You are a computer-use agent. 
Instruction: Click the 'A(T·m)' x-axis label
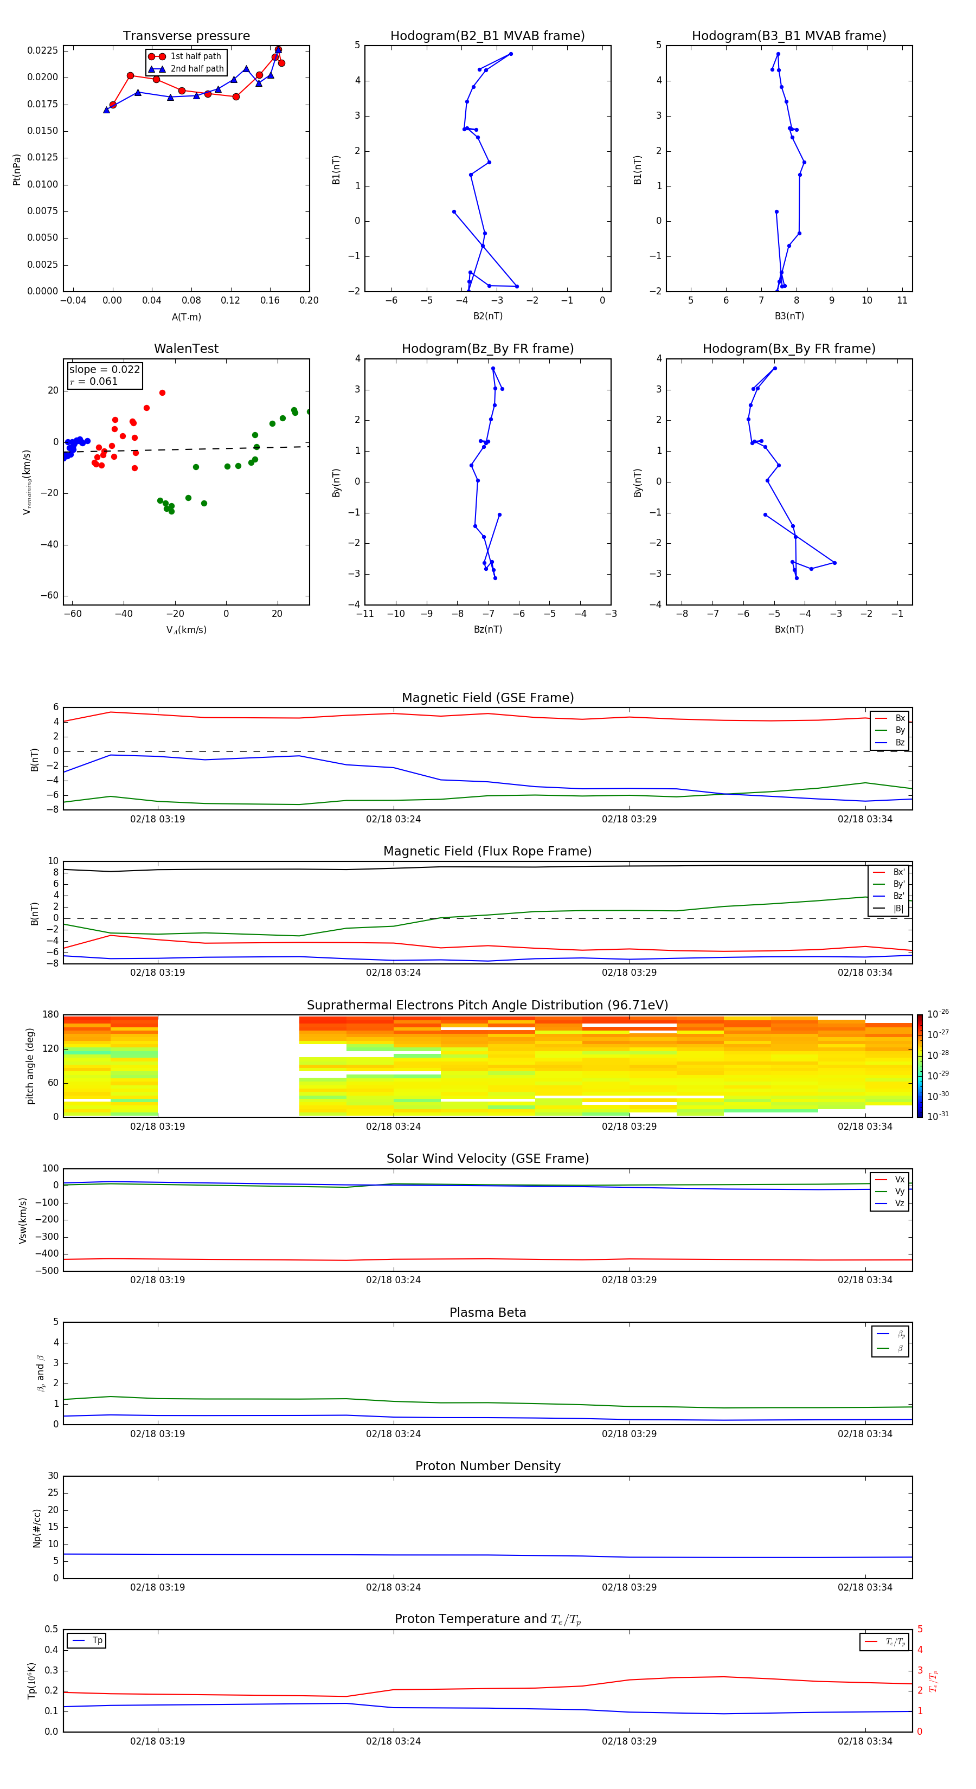(186, 317)
